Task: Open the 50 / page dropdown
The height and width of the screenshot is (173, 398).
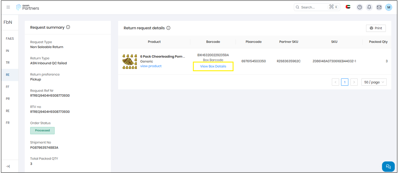Action: 374,82
